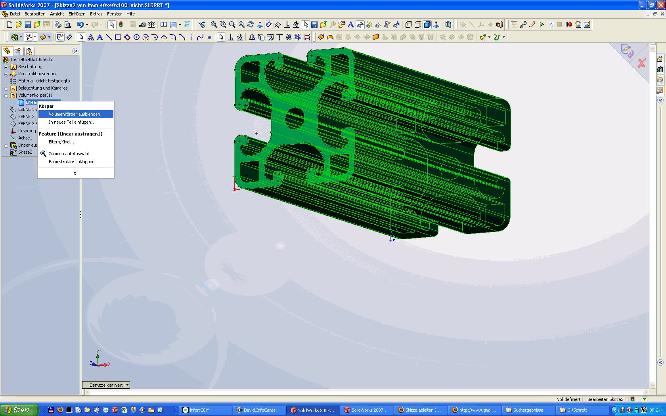Switch to Suchergebnisse taskbar button
This screenshot has width=666, height=416.
point(529,410)
